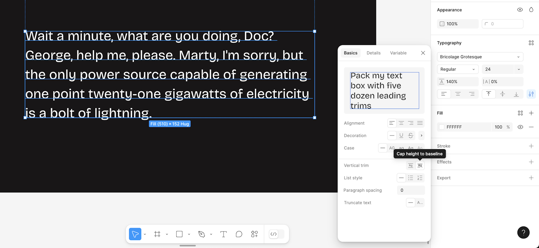Select the Text tool in bottom toolbar
Viewport: 539px width, 248px height.
223,234
